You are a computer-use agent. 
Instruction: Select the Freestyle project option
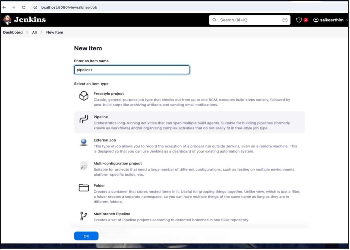click(163, 99)
